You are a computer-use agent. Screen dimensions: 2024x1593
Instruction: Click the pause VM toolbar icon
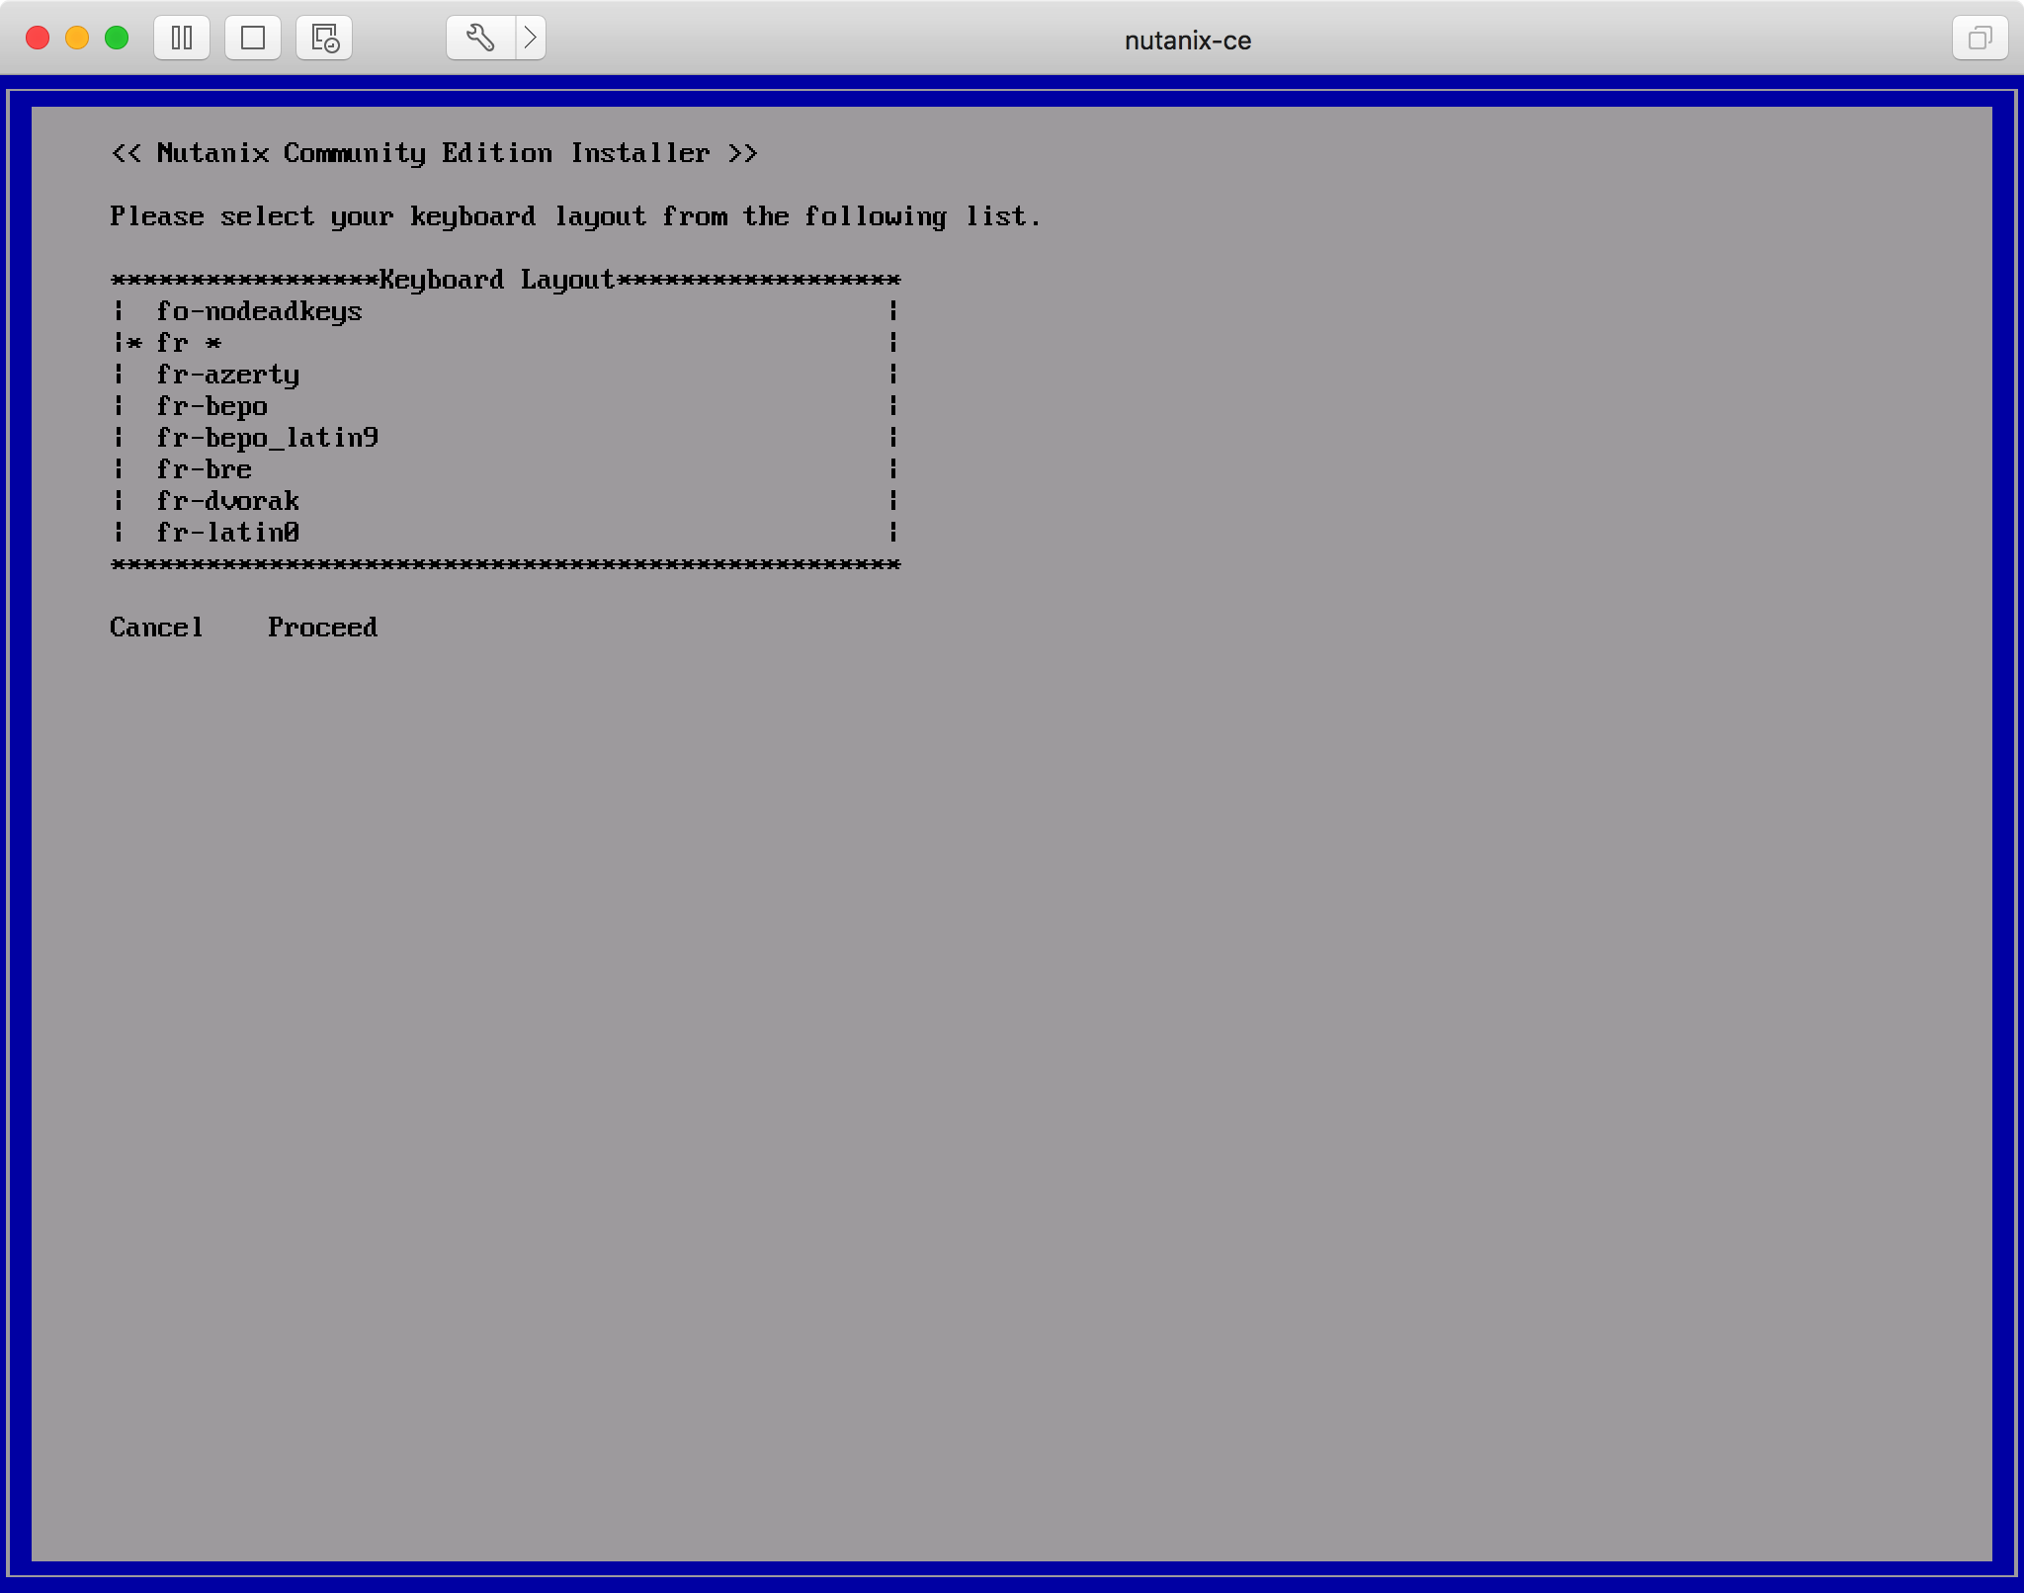[x=182, y=39]
